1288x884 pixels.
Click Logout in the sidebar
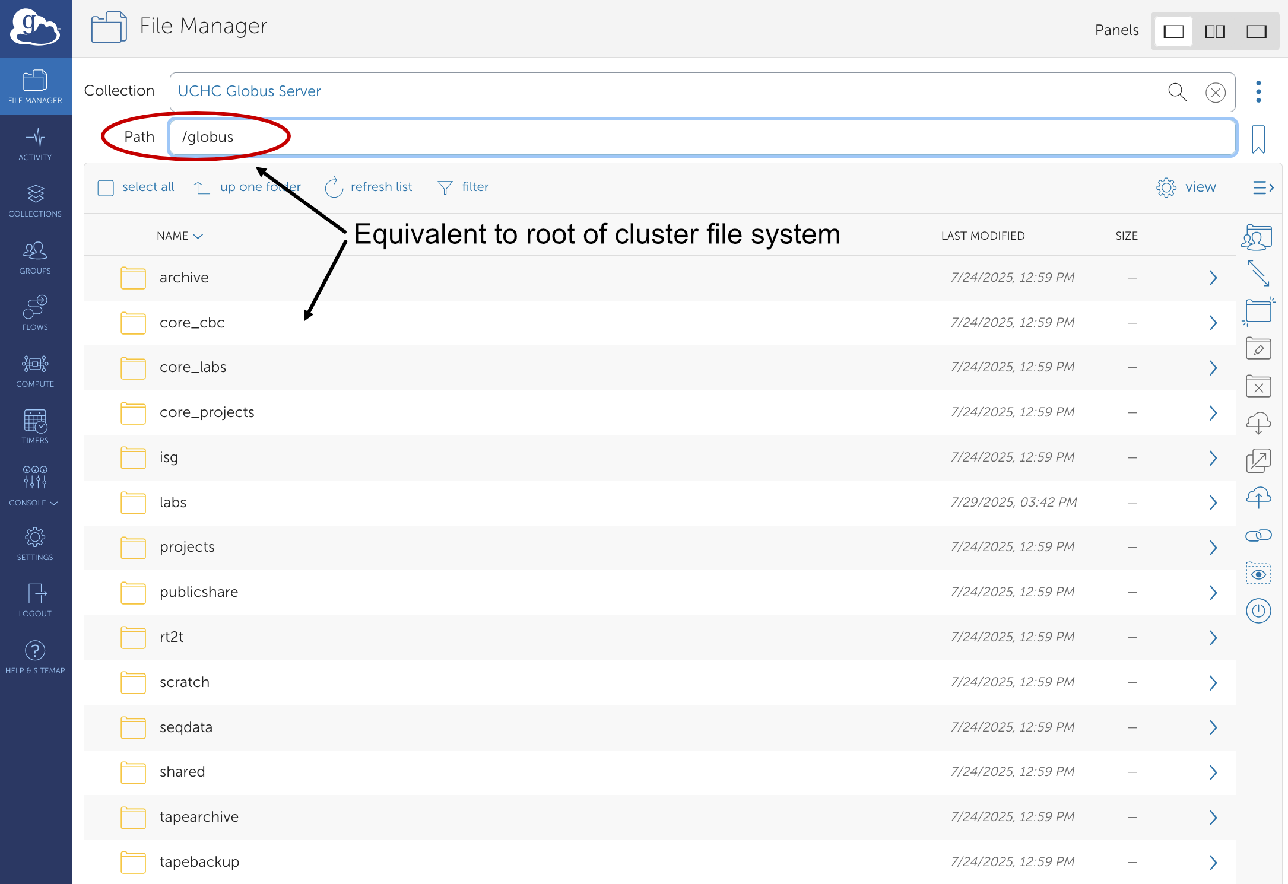click(35, 600)
